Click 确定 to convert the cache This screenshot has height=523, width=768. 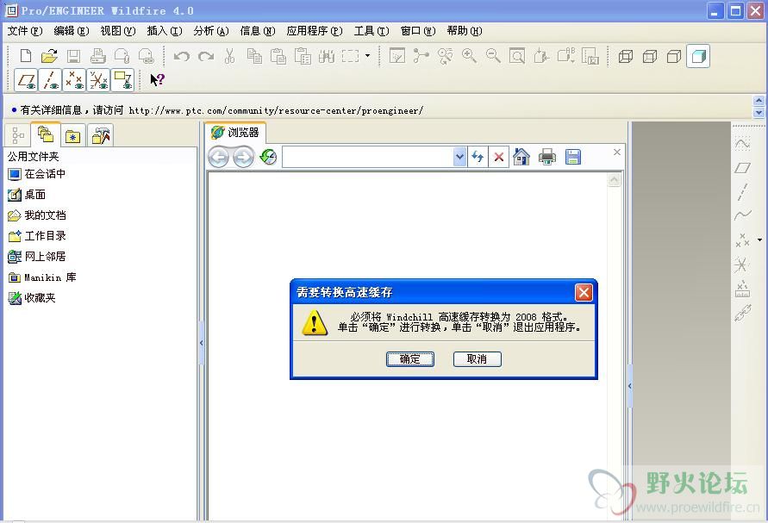point(410,359)
